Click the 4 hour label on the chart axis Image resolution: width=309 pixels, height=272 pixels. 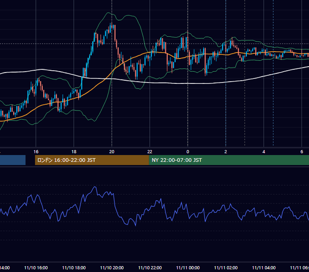coord(264,152)
